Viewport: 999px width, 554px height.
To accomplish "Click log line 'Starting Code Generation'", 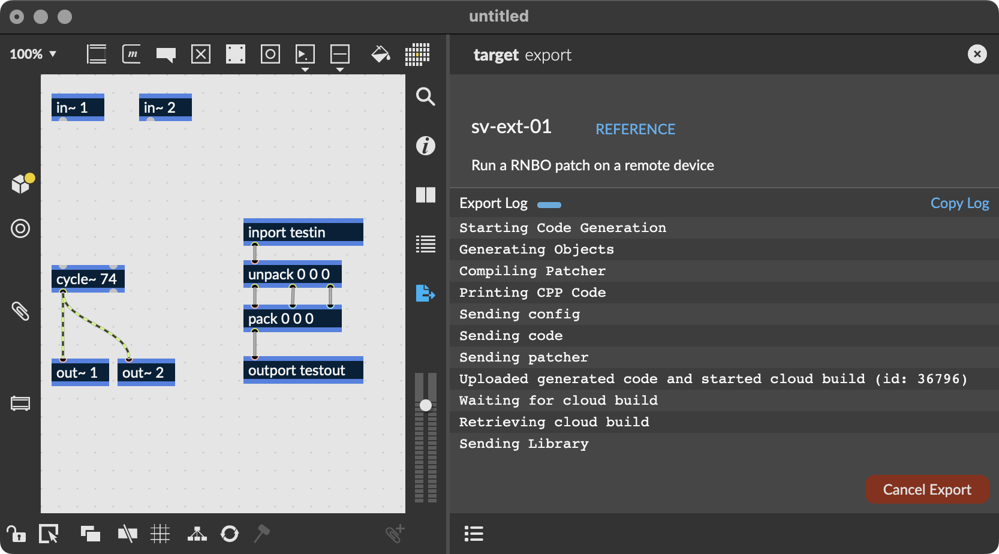I will click(724, 228).
